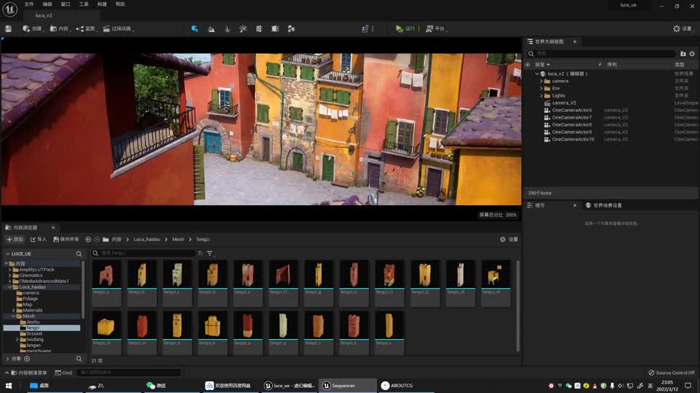The height and width of the screenshot is (393, 700).
Task: Go forward in Content Browser history
Action: pyautogui.click(x=97, y=239)
